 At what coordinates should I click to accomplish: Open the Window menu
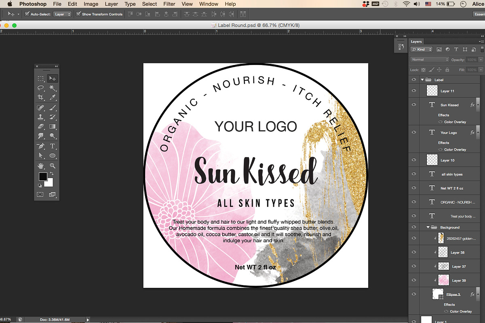coord(209,4)
